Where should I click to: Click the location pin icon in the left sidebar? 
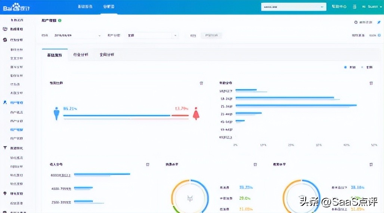tap(5, 194)
